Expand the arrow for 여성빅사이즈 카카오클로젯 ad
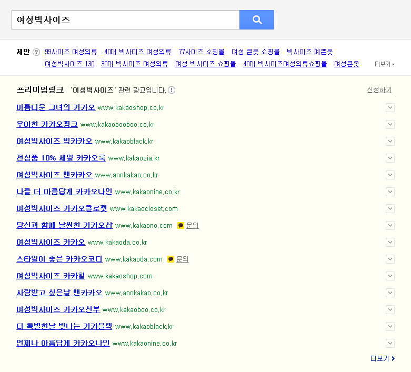This screenshot has height=372, width=411. [x=390, y=209]
